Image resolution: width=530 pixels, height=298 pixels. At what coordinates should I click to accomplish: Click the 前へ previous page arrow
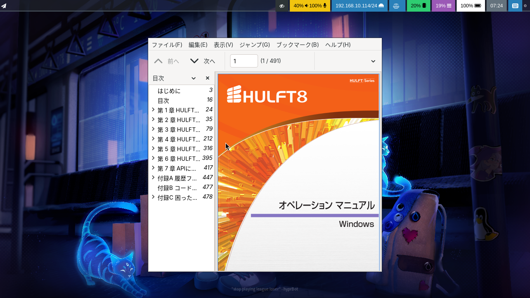click(x=166, y=61)
